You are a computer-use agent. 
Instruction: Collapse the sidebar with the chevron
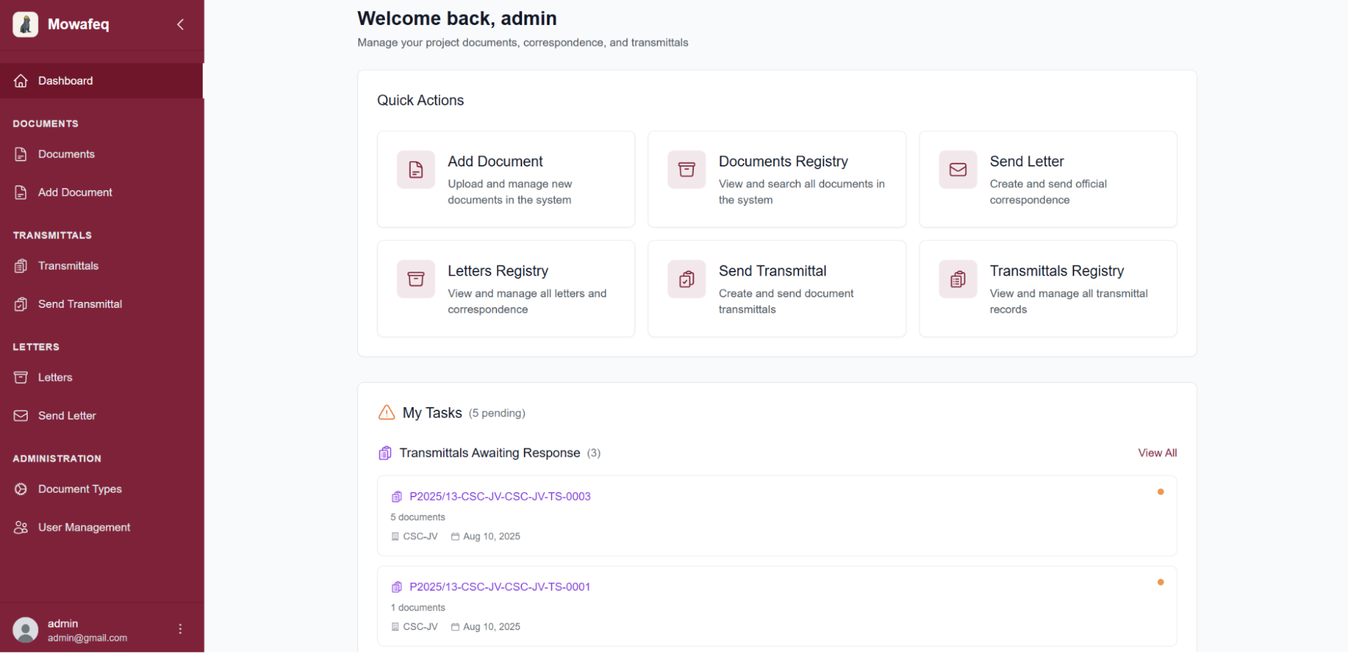coord(180,24)
